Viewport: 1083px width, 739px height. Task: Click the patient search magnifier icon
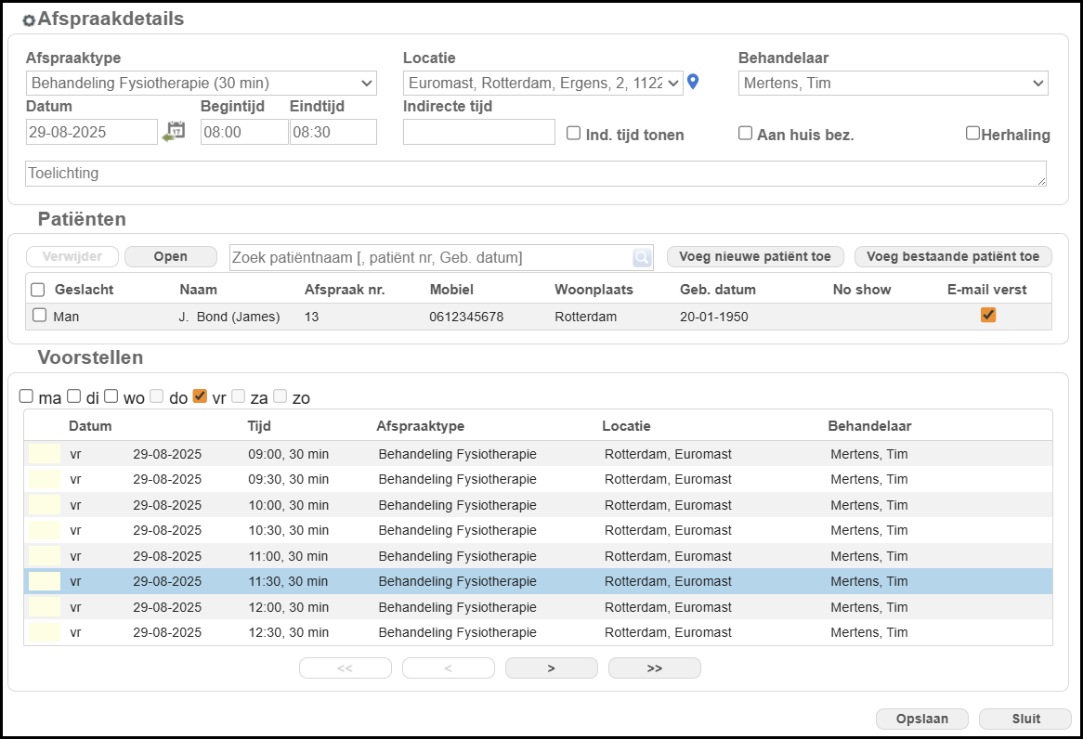642,258
